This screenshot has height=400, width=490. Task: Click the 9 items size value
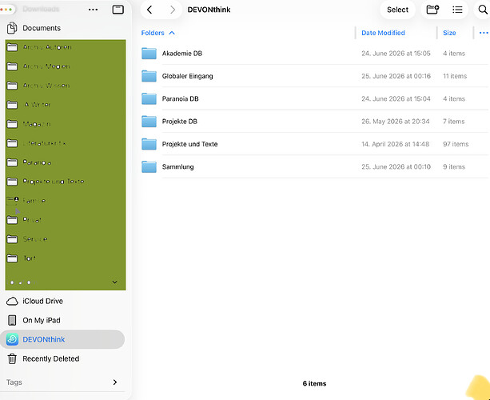click(454, 166)
